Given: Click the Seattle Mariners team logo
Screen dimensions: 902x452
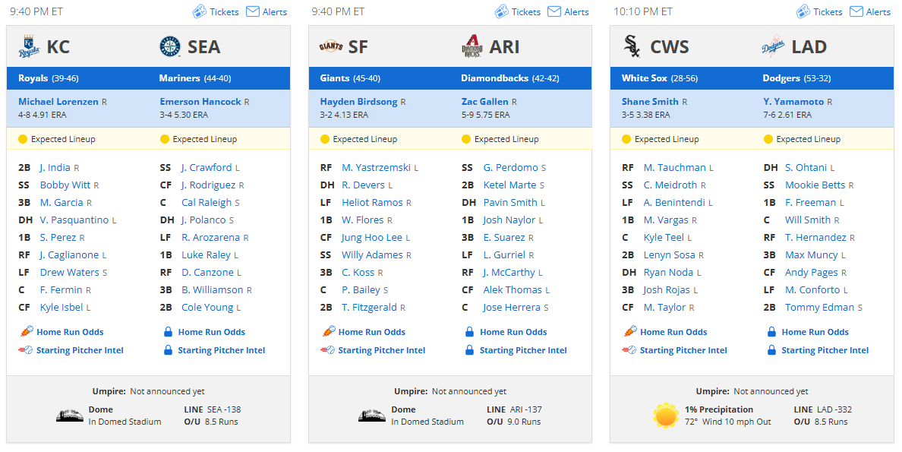Looking at the screenshot, I should click(x=170, y=46).
